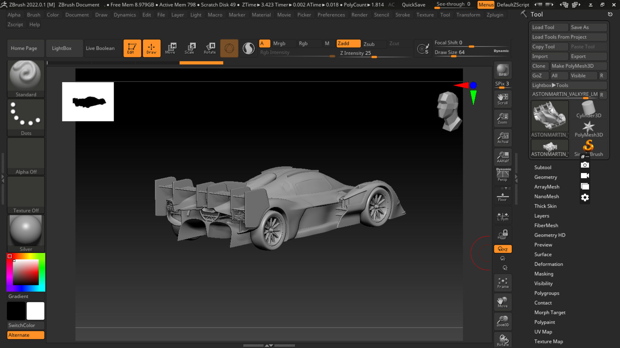Open the Transform menu
The height and width of the screenshot is (348, 620).
point(468,15)
